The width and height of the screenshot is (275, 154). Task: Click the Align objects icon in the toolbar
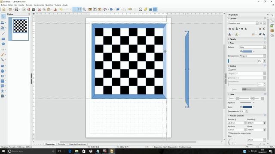point(111,9)
